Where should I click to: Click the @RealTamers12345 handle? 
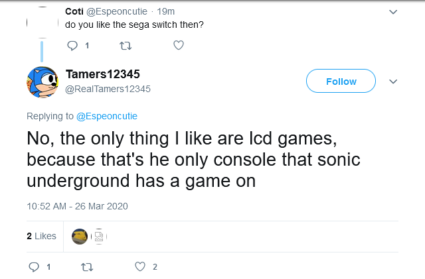(x=108, y=89)
